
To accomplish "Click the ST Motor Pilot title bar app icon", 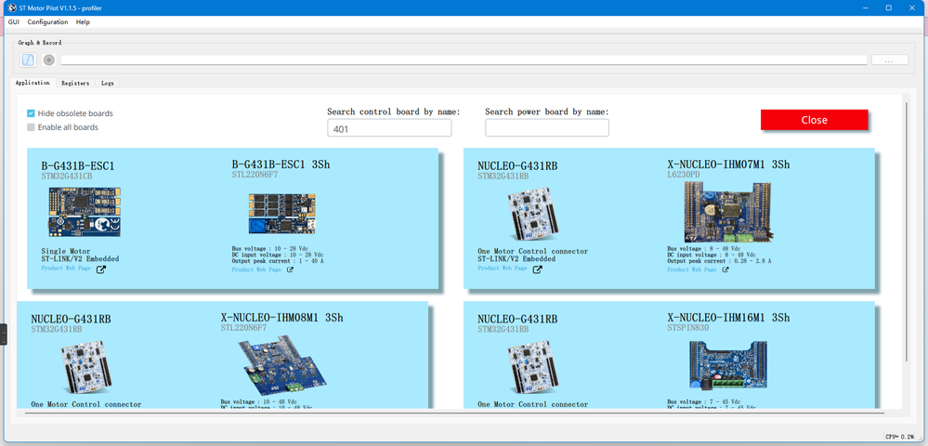I will [x=11, y=7].
